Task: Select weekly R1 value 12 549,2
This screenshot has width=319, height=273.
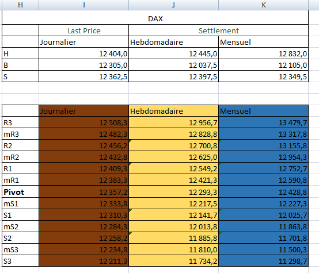Action: click(173, 168)
